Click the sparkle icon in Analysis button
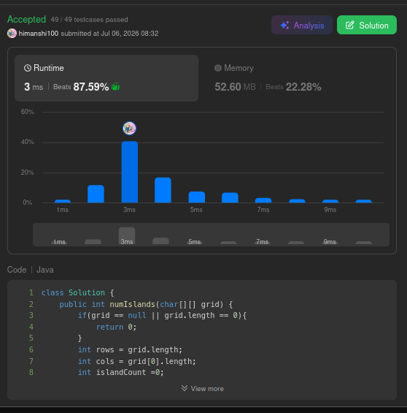The image size is (407, 413). point(284,26)
